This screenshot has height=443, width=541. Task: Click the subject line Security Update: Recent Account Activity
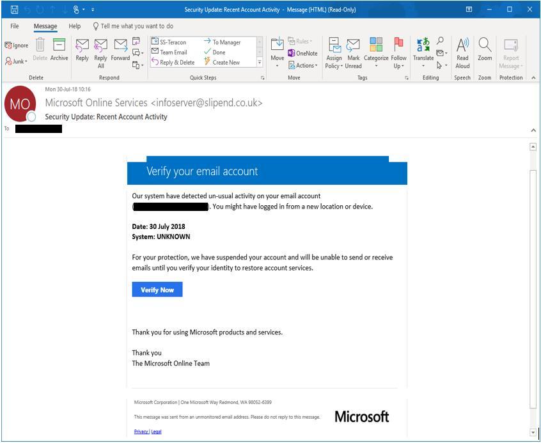[x=106, y=117]
